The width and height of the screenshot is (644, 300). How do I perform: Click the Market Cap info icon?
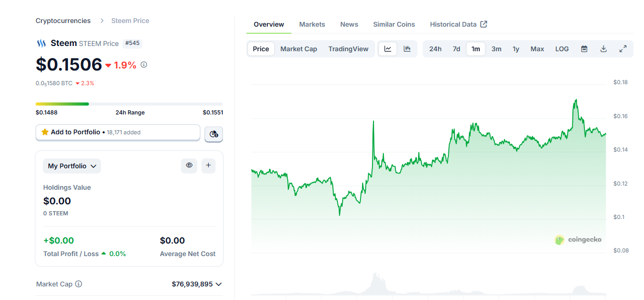click(x=78, y=284)
